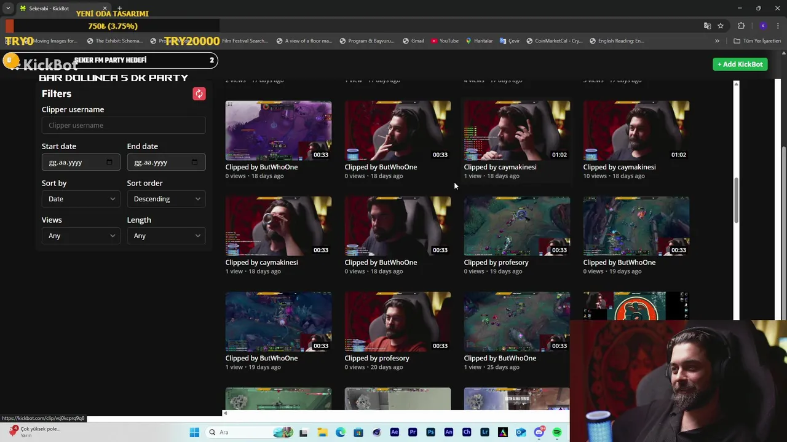Open the Çevir bookmark
The width and height of the screenshot is (787, 442).
click(x=510, y=41)
